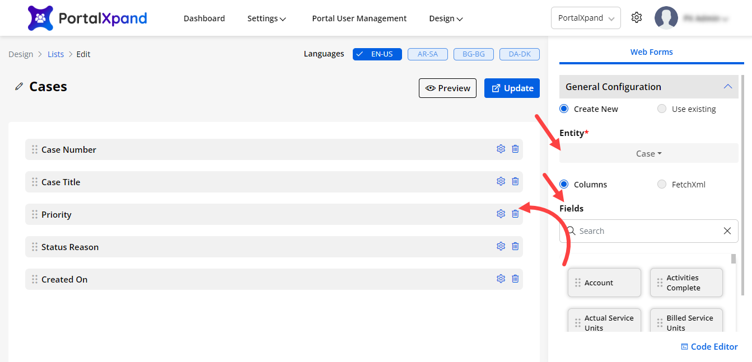Screen dimensions: 752x362
Task: Select the Use existing radio option
Action: 662,109
